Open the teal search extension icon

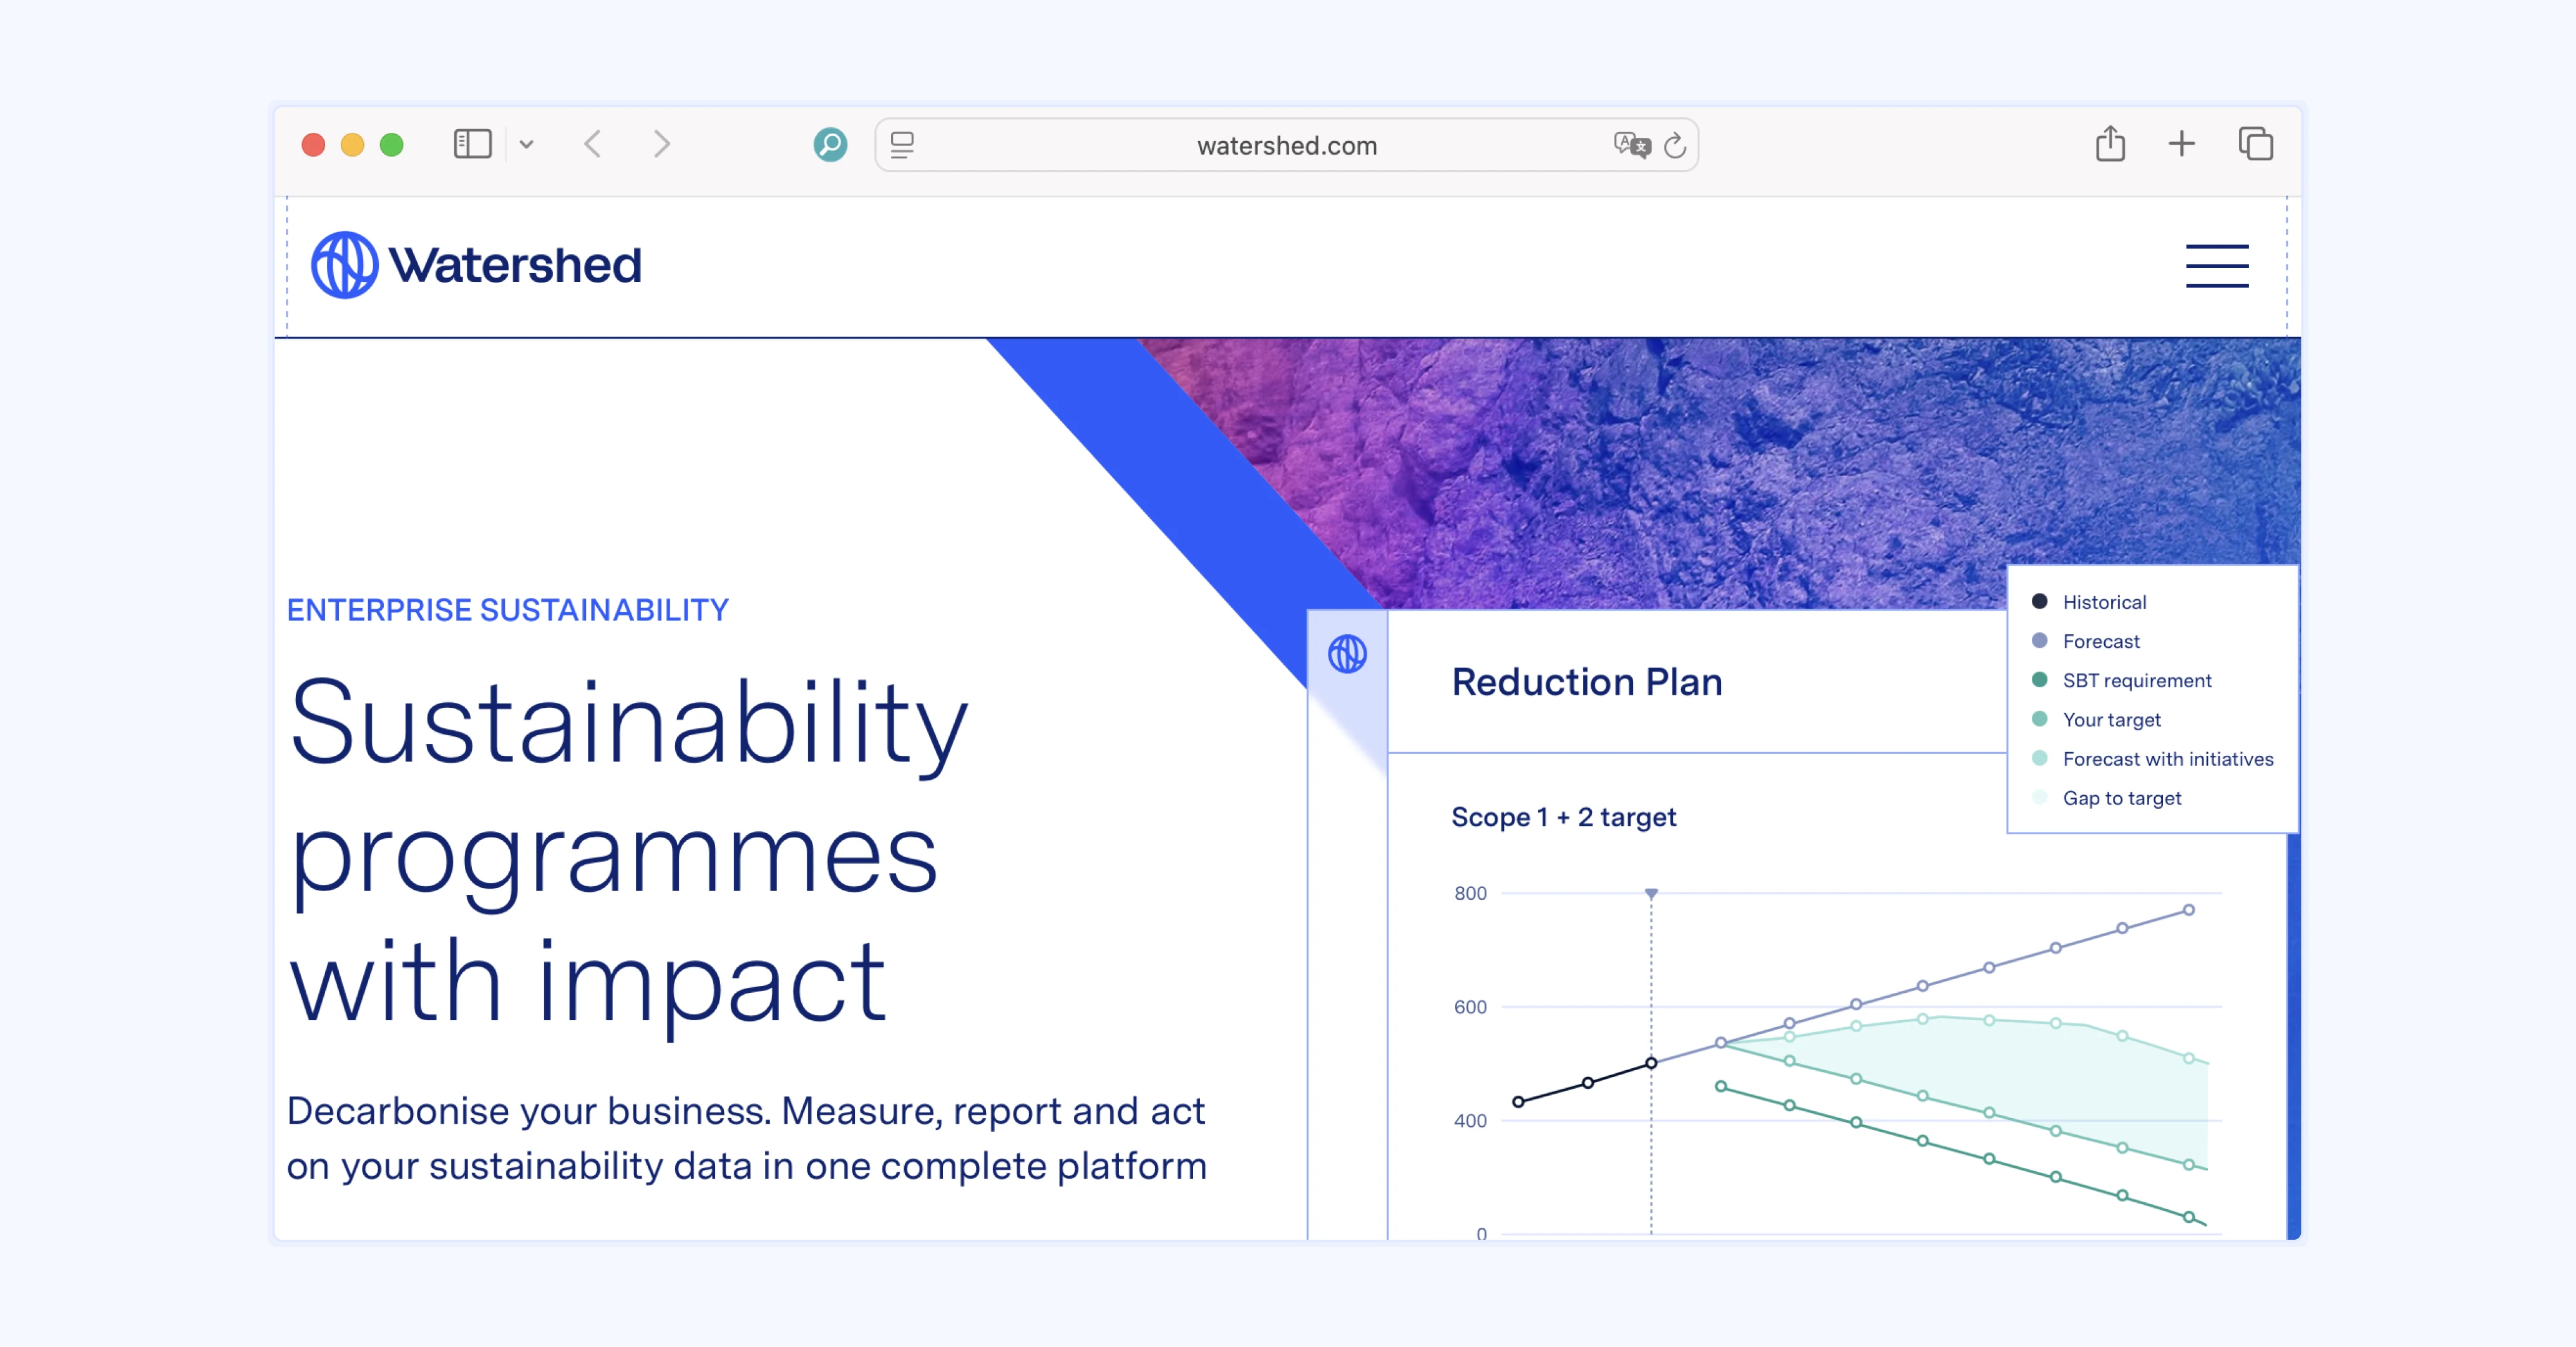click(x=830, y=144)
